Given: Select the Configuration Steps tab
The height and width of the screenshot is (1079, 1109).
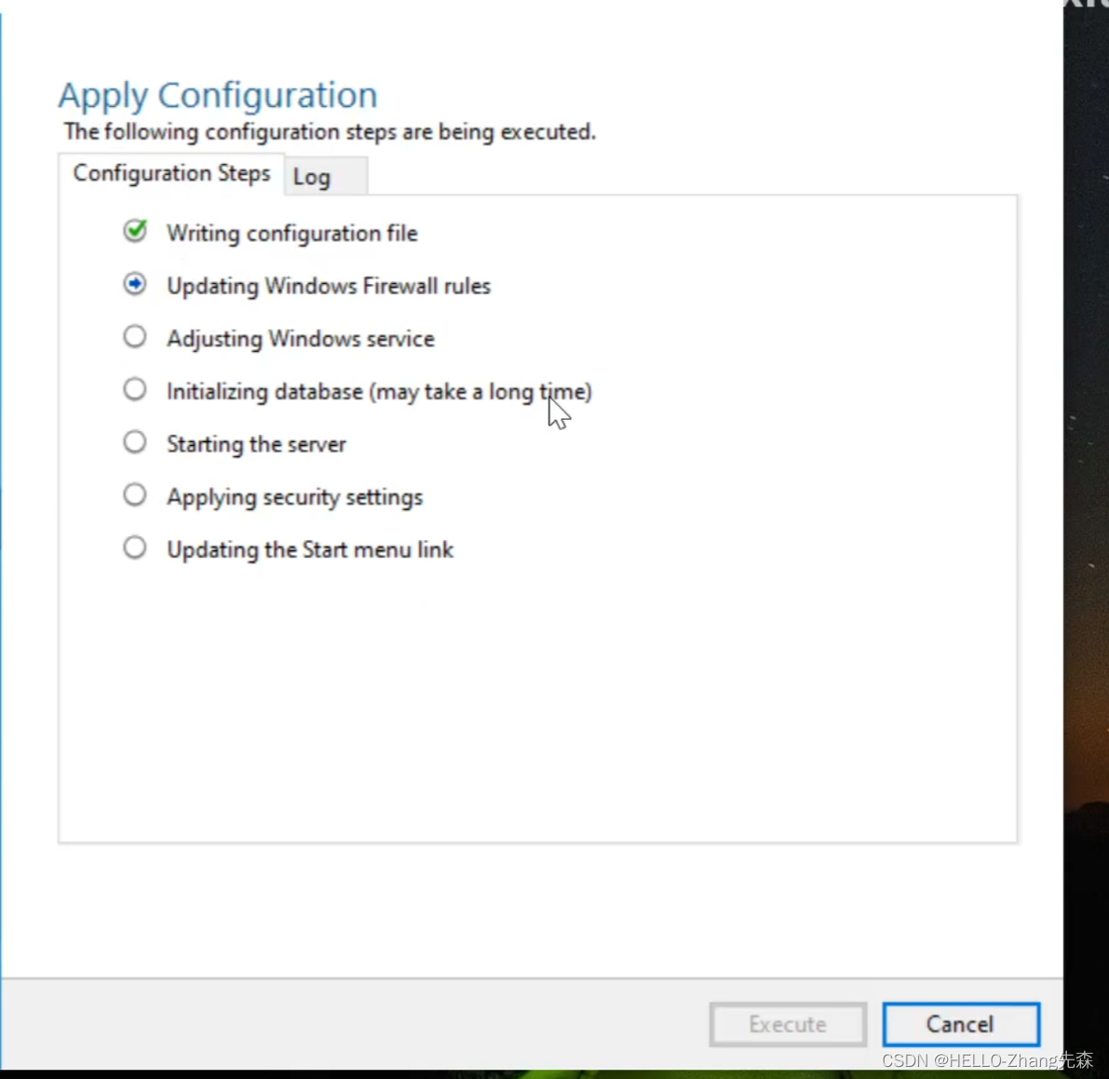Looking at the screenshot, I should pos(171,173).
